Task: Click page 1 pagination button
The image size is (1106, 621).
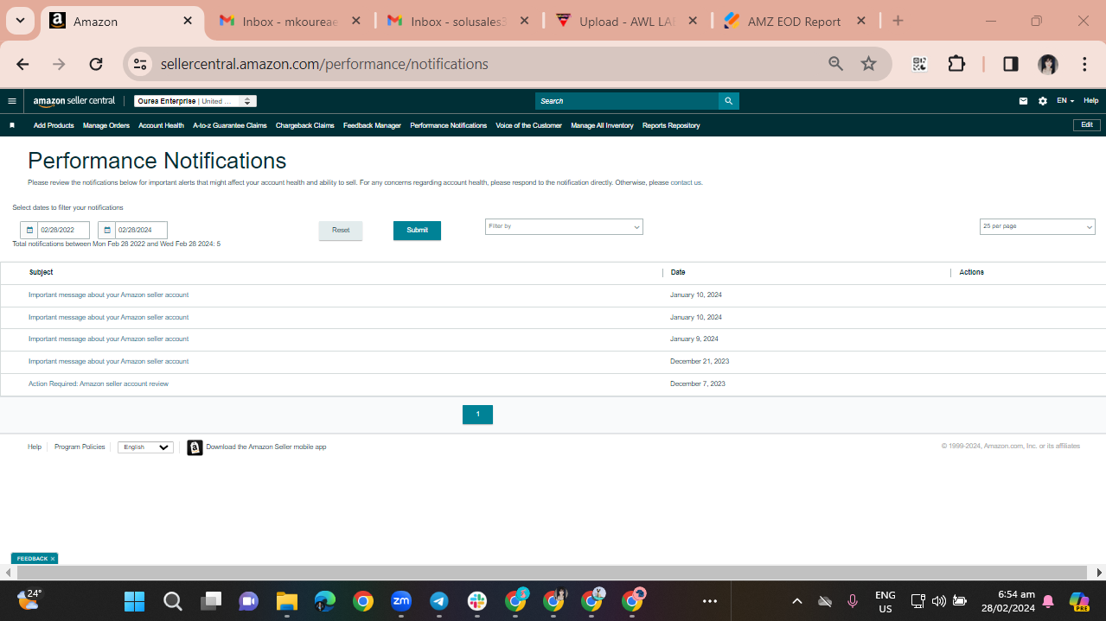Action: pos(477,415)
